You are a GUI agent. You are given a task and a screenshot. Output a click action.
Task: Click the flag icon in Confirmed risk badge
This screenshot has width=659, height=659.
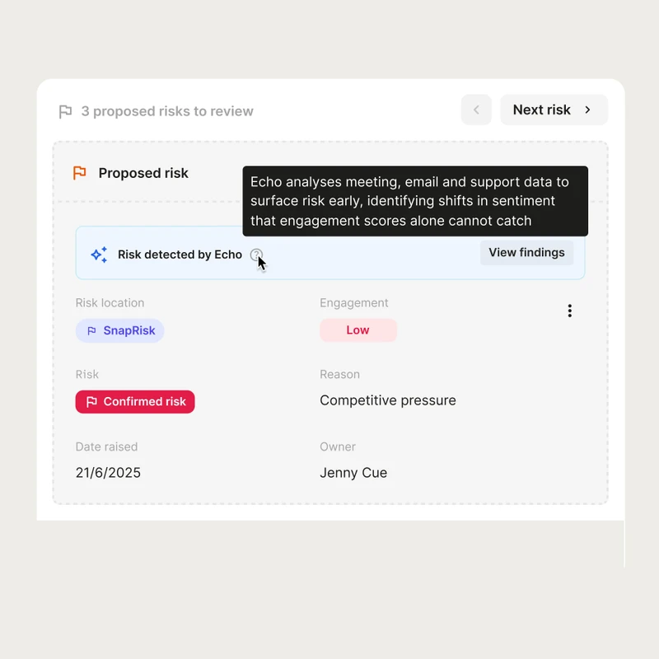click(91, 402)
